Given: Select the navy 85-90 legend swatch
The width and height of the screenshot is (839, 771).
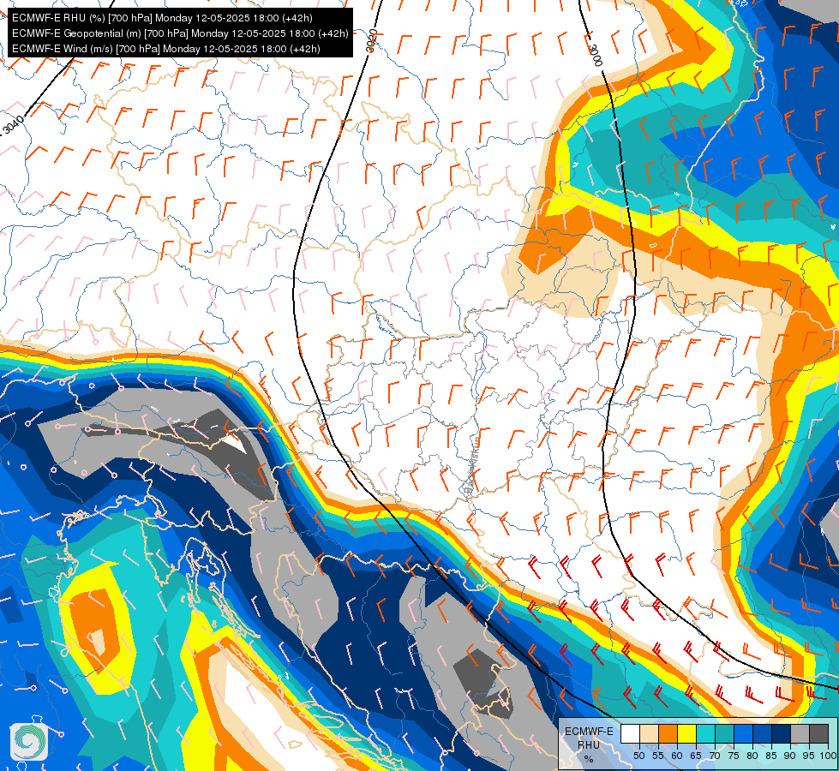Looking at the screenshot, I should (781, 734).
